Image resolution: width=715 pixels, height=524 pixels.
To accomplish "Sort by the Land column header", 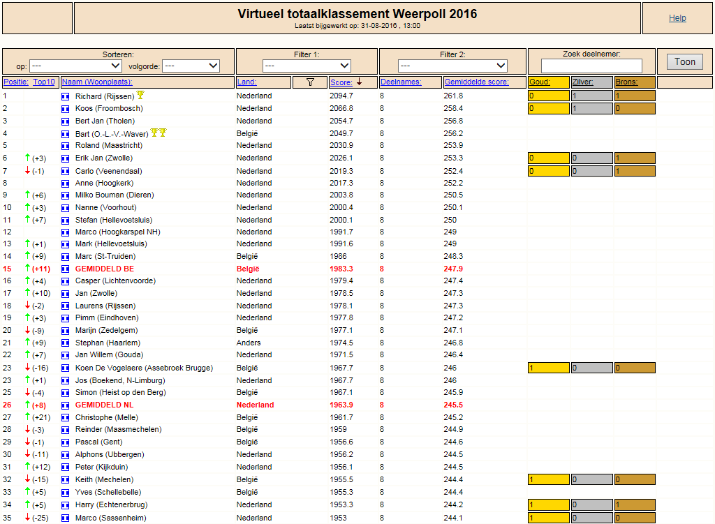I will [246, 82].
